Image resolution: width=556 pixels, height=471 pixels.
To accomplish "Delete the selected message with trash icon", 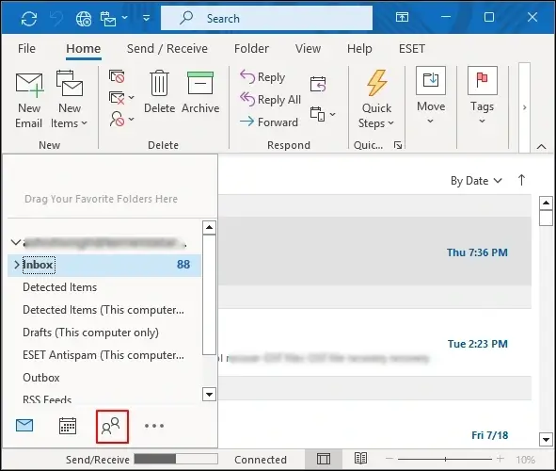I will point(159,92).
